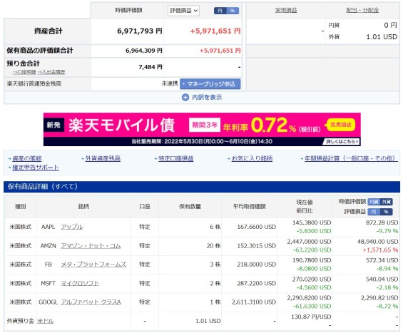Switch summary display to 円 toggle
403x333 pixels.
tap(220, 11)
